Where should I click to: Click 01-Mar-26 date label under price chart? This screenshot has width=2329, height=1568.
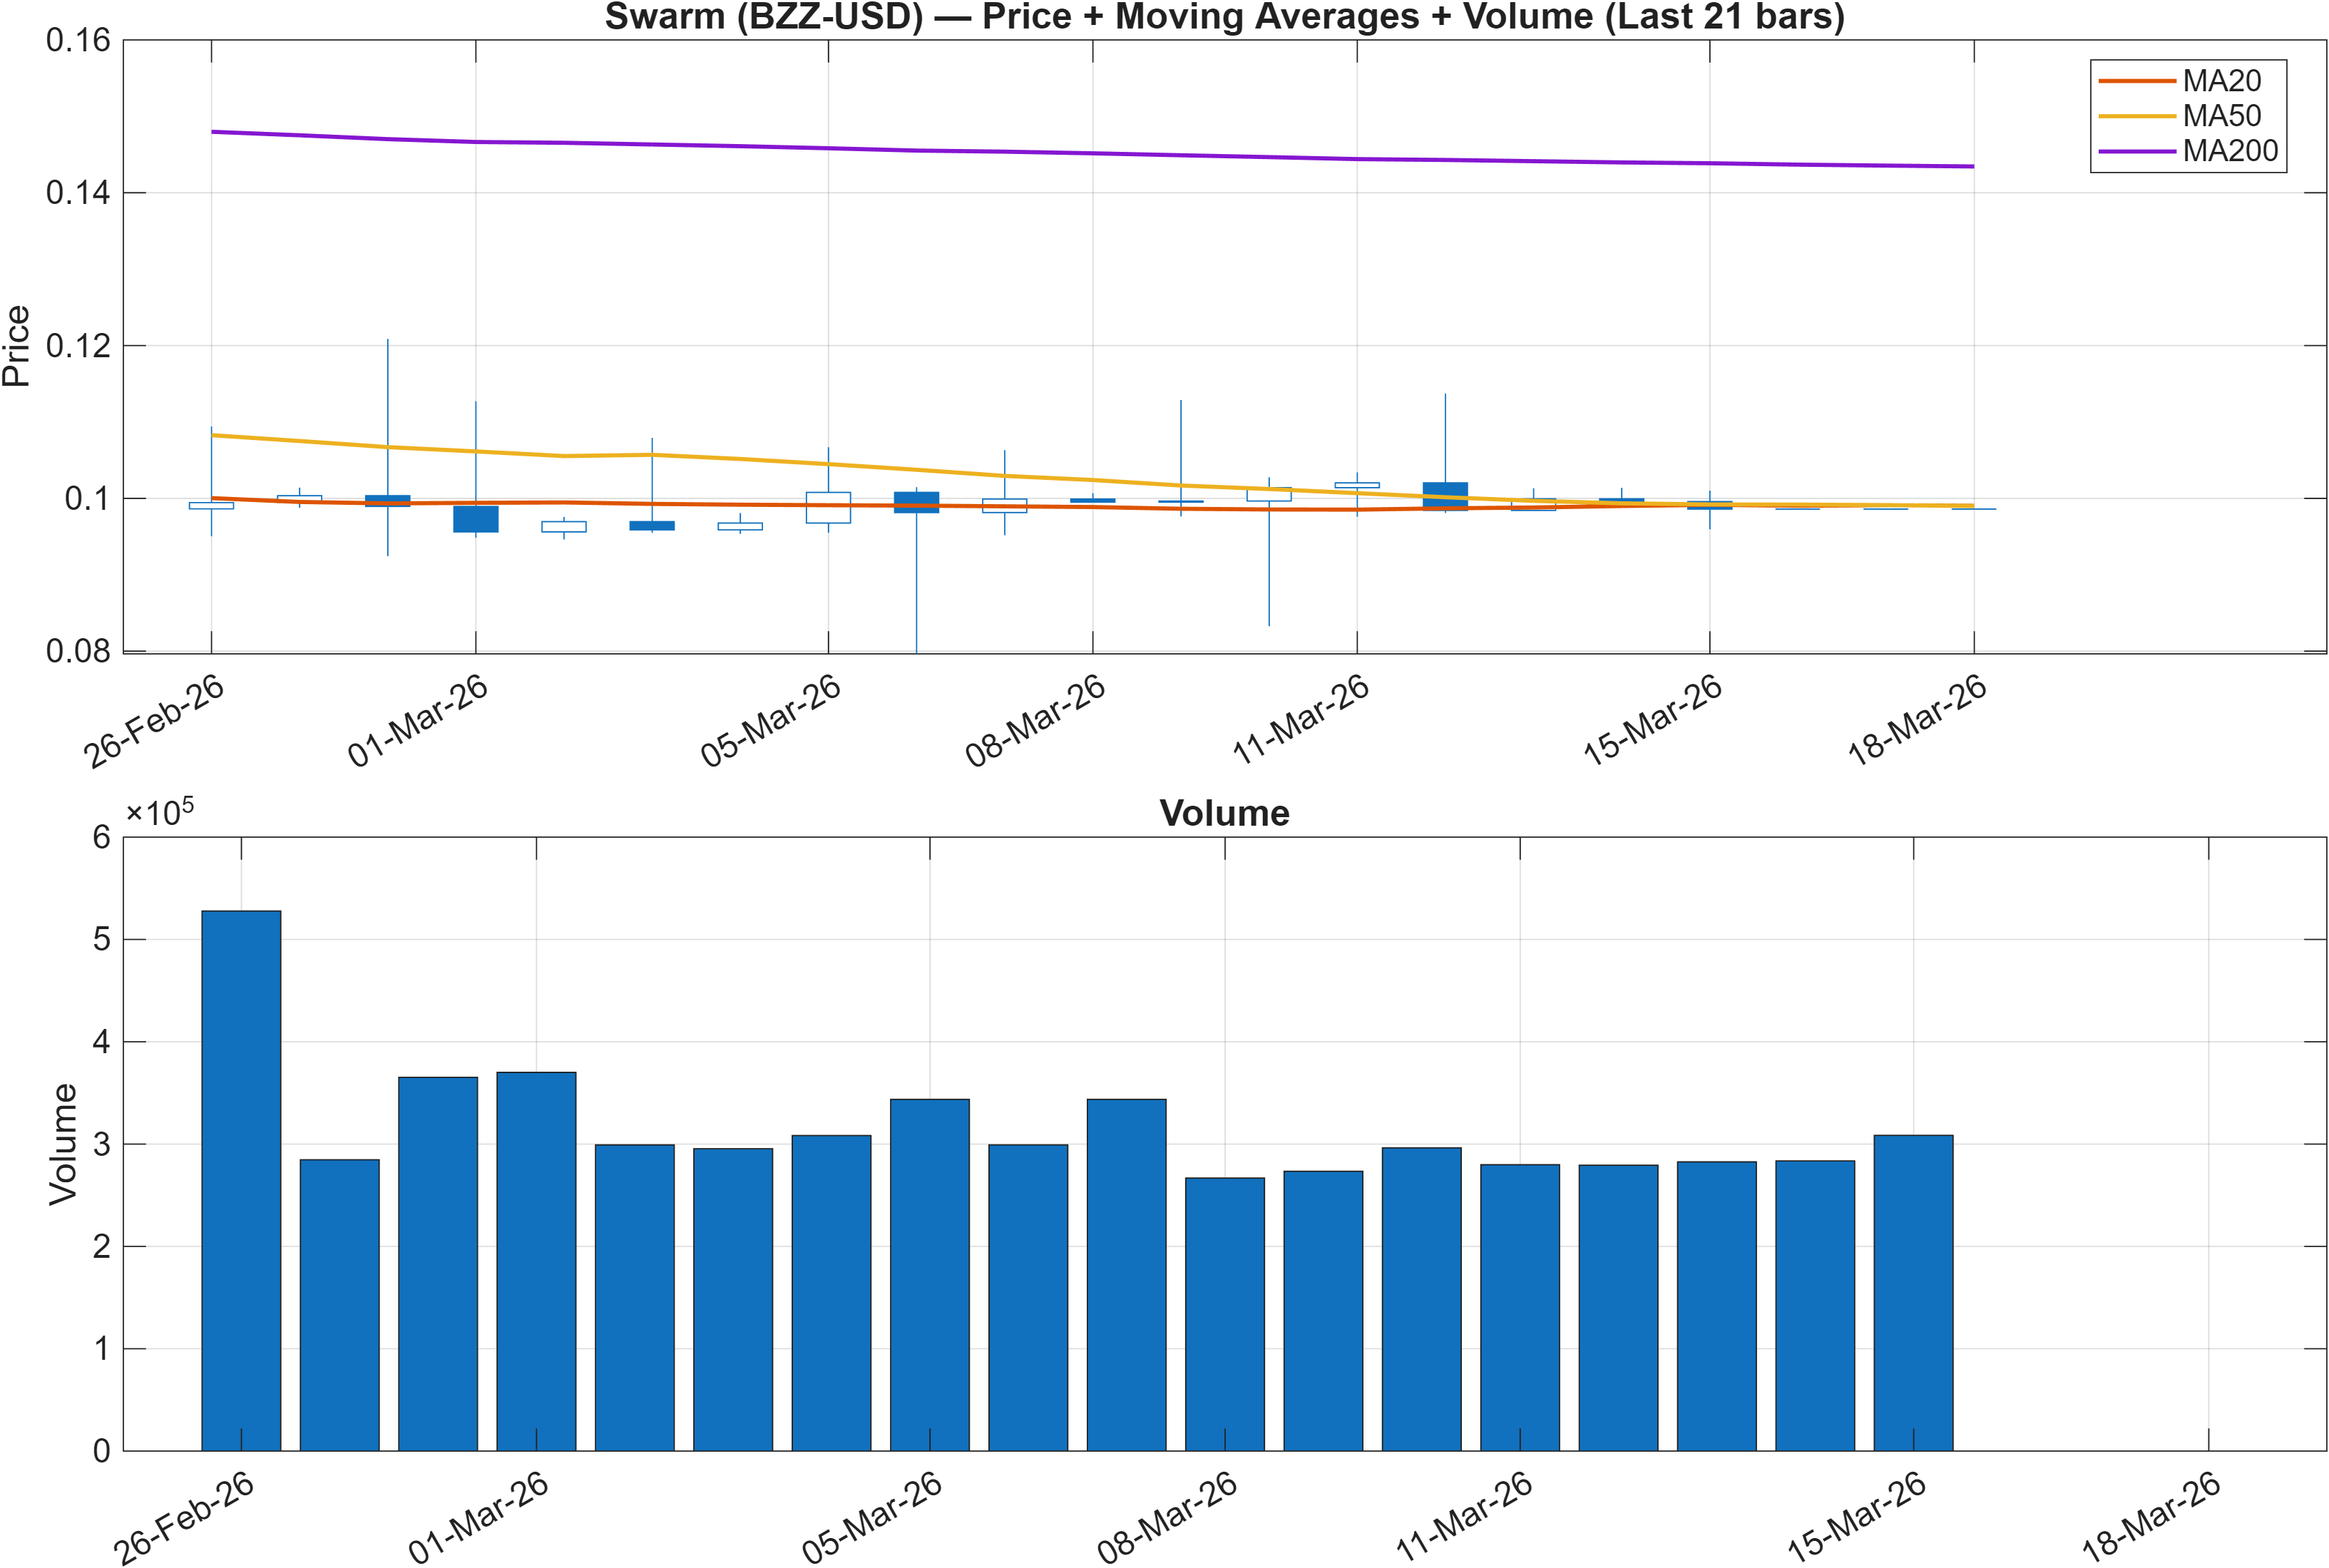(x=418, y=721)
